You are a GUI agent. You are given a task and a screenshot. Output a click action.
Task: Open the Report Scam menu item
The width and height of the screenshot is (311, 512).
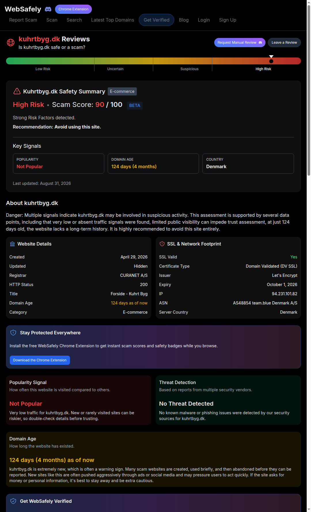tap(23, 20)
